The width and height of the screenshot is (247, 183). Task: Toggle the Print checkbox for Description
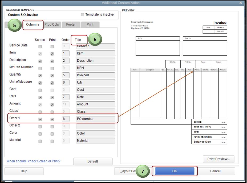52,61
